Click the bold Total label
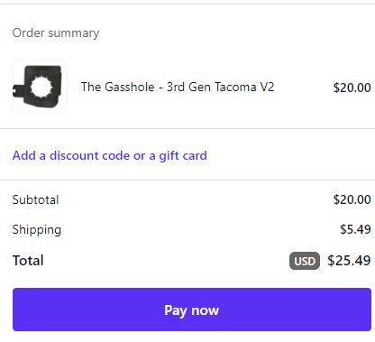The width and height of the screenshot is (375, 342). pyautogui.click(x=28, y=261)
